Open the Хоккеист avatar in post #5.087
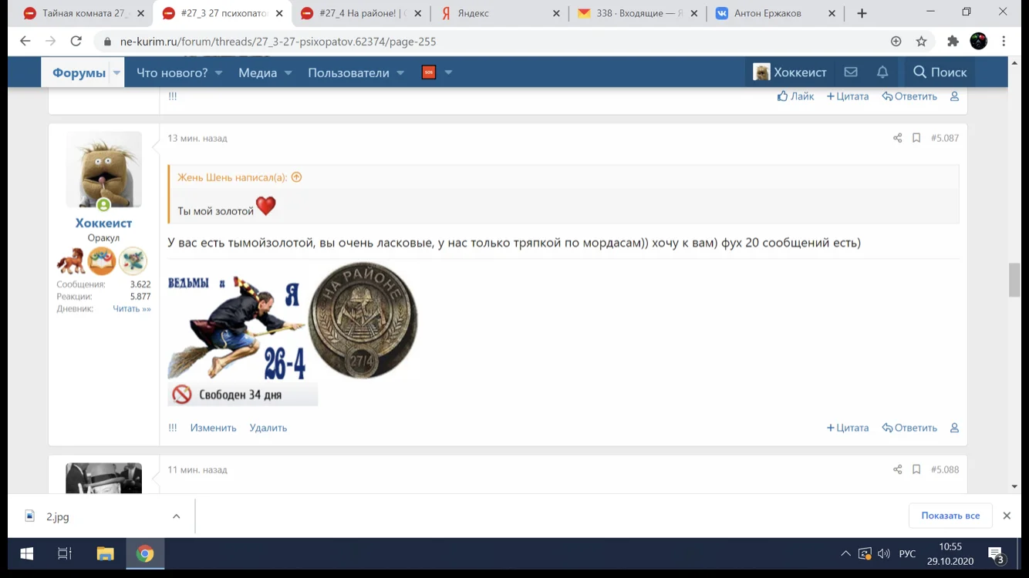 coord(103,170)
